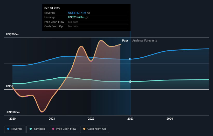Click the Revenue tooltip row label
Image resolution: width=213 pixels, height=136 pixels.
pos(50,13)
